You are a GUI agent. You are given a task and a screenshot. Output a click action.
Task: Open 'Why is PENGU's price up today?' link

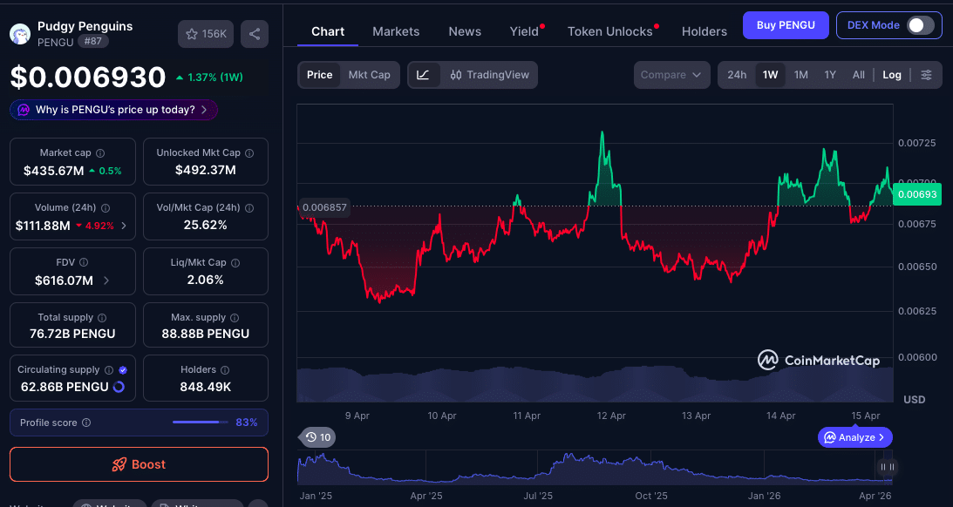[112, 109]
